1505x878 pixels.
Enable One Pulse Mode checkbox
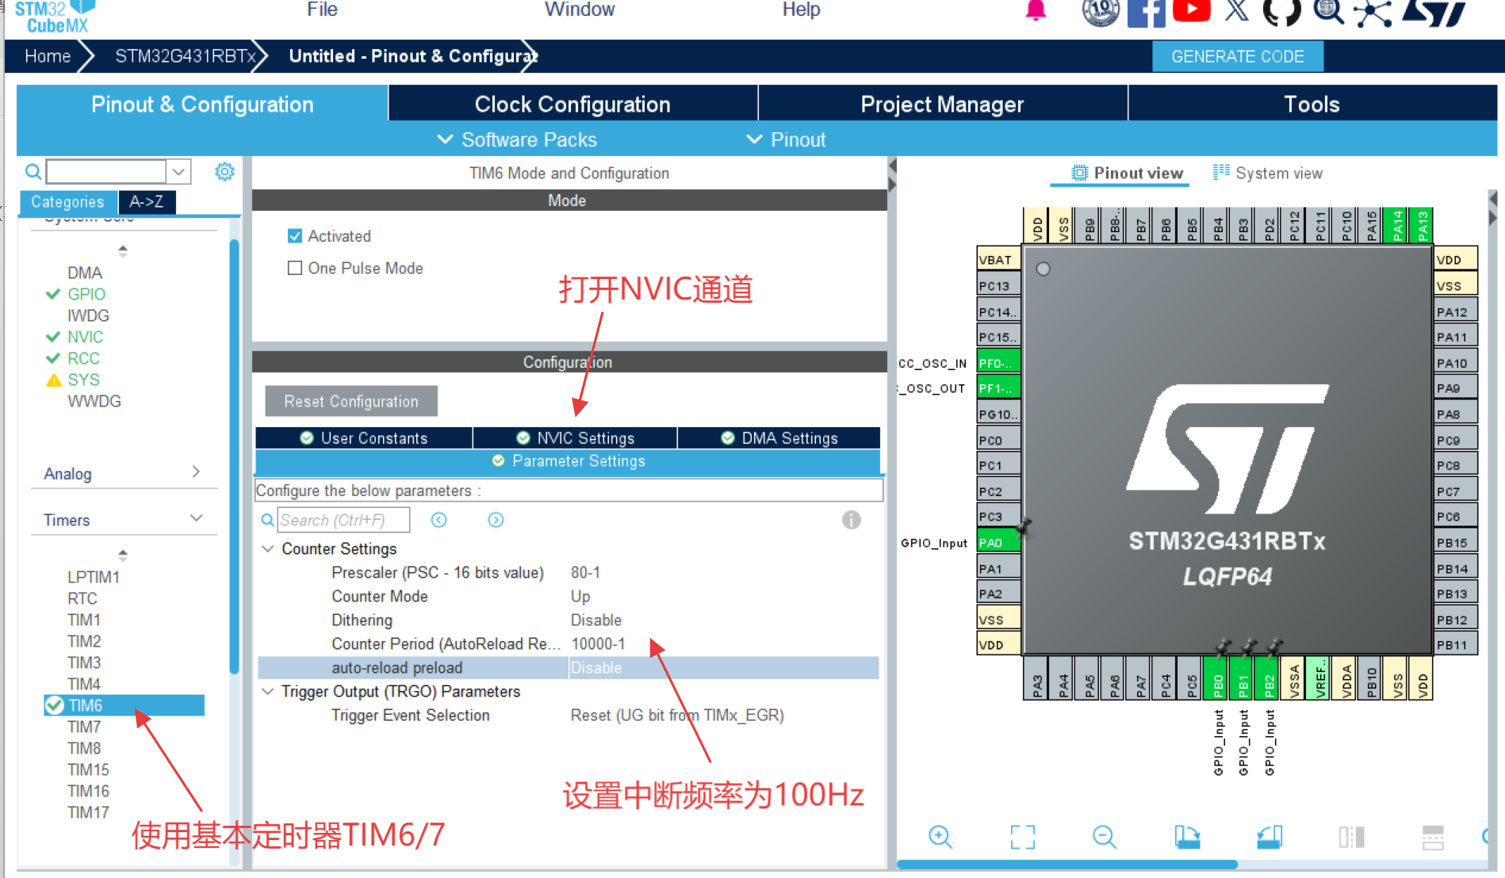(295, 268)
